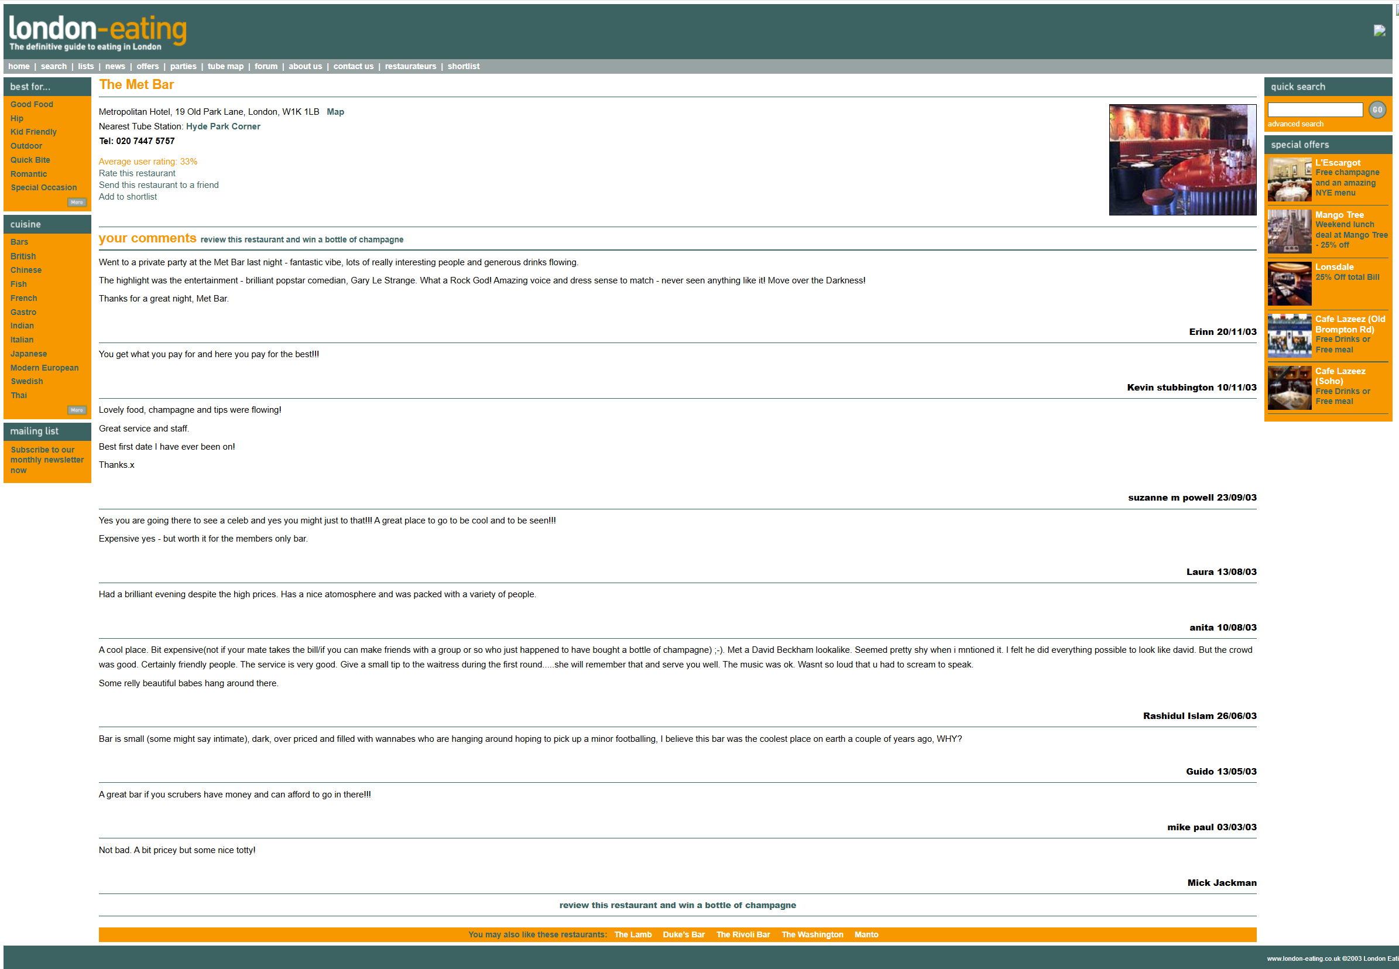The width and height of the screenshot is (1399, 969).
Task: Choose Indian cuisine
Action: point(22,326)
